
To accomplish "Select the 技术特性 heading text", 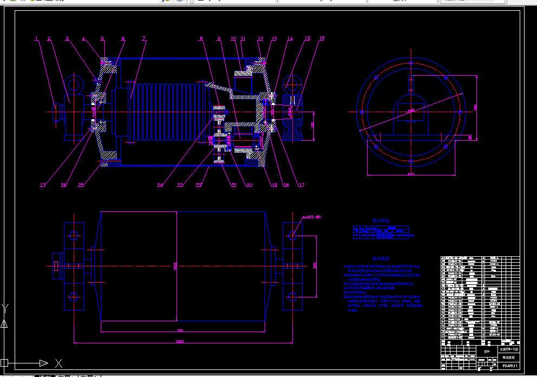I will [381, 221].
